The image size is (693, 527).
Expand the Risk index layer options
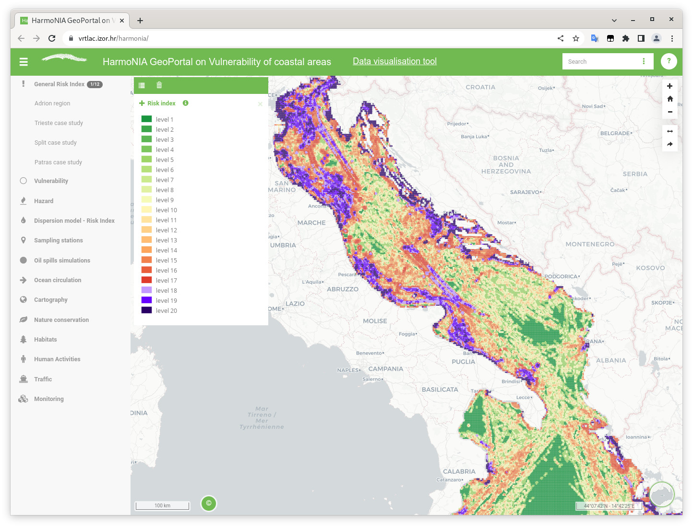[142, 103]
